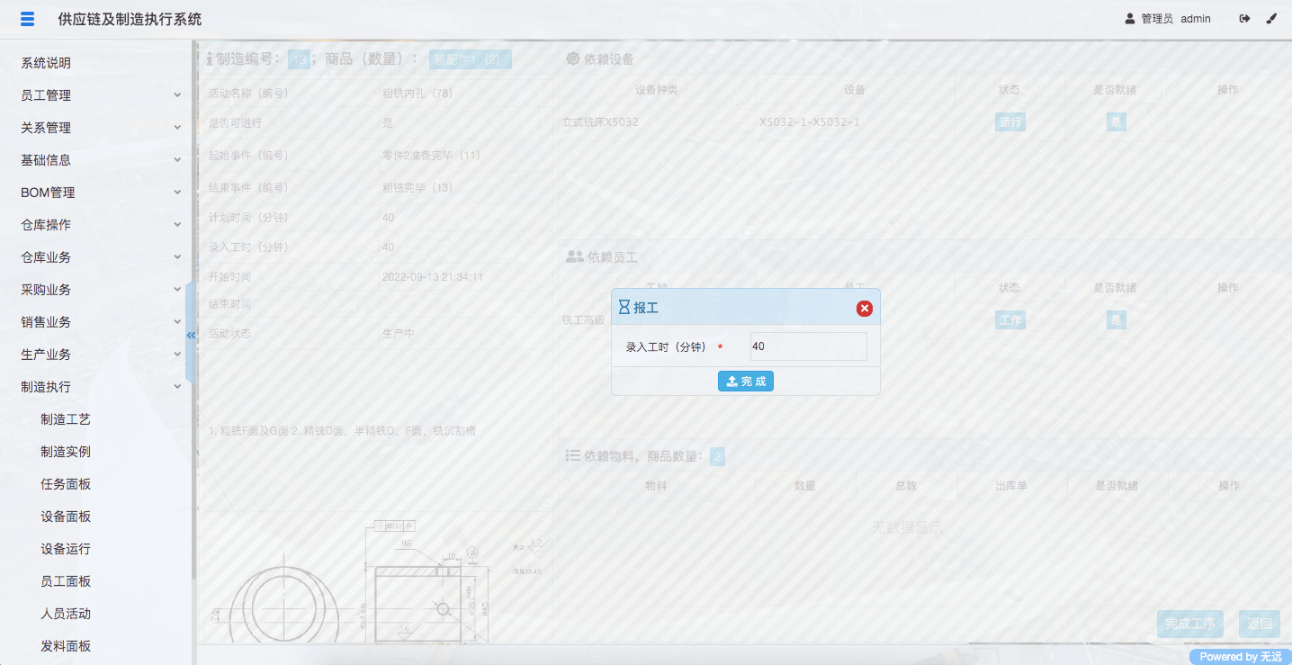The image size is (1292, 665).
Task: Click the 管理员 admin user label
Action: [1168, 19]
